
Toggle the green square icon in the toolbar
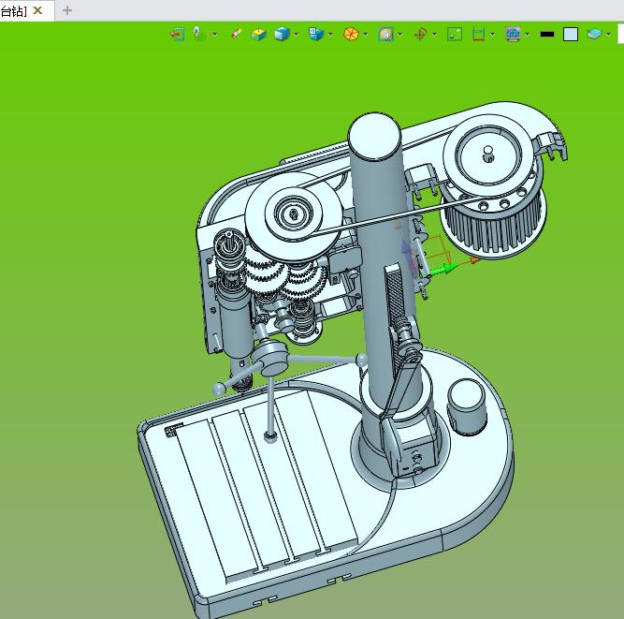click(x=455, y=35)
